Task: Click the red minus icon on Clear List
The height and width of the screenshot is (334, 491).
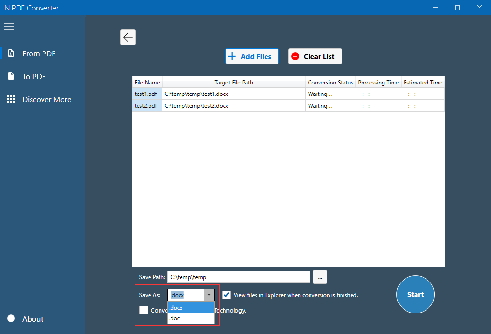Action: [295, 56]
